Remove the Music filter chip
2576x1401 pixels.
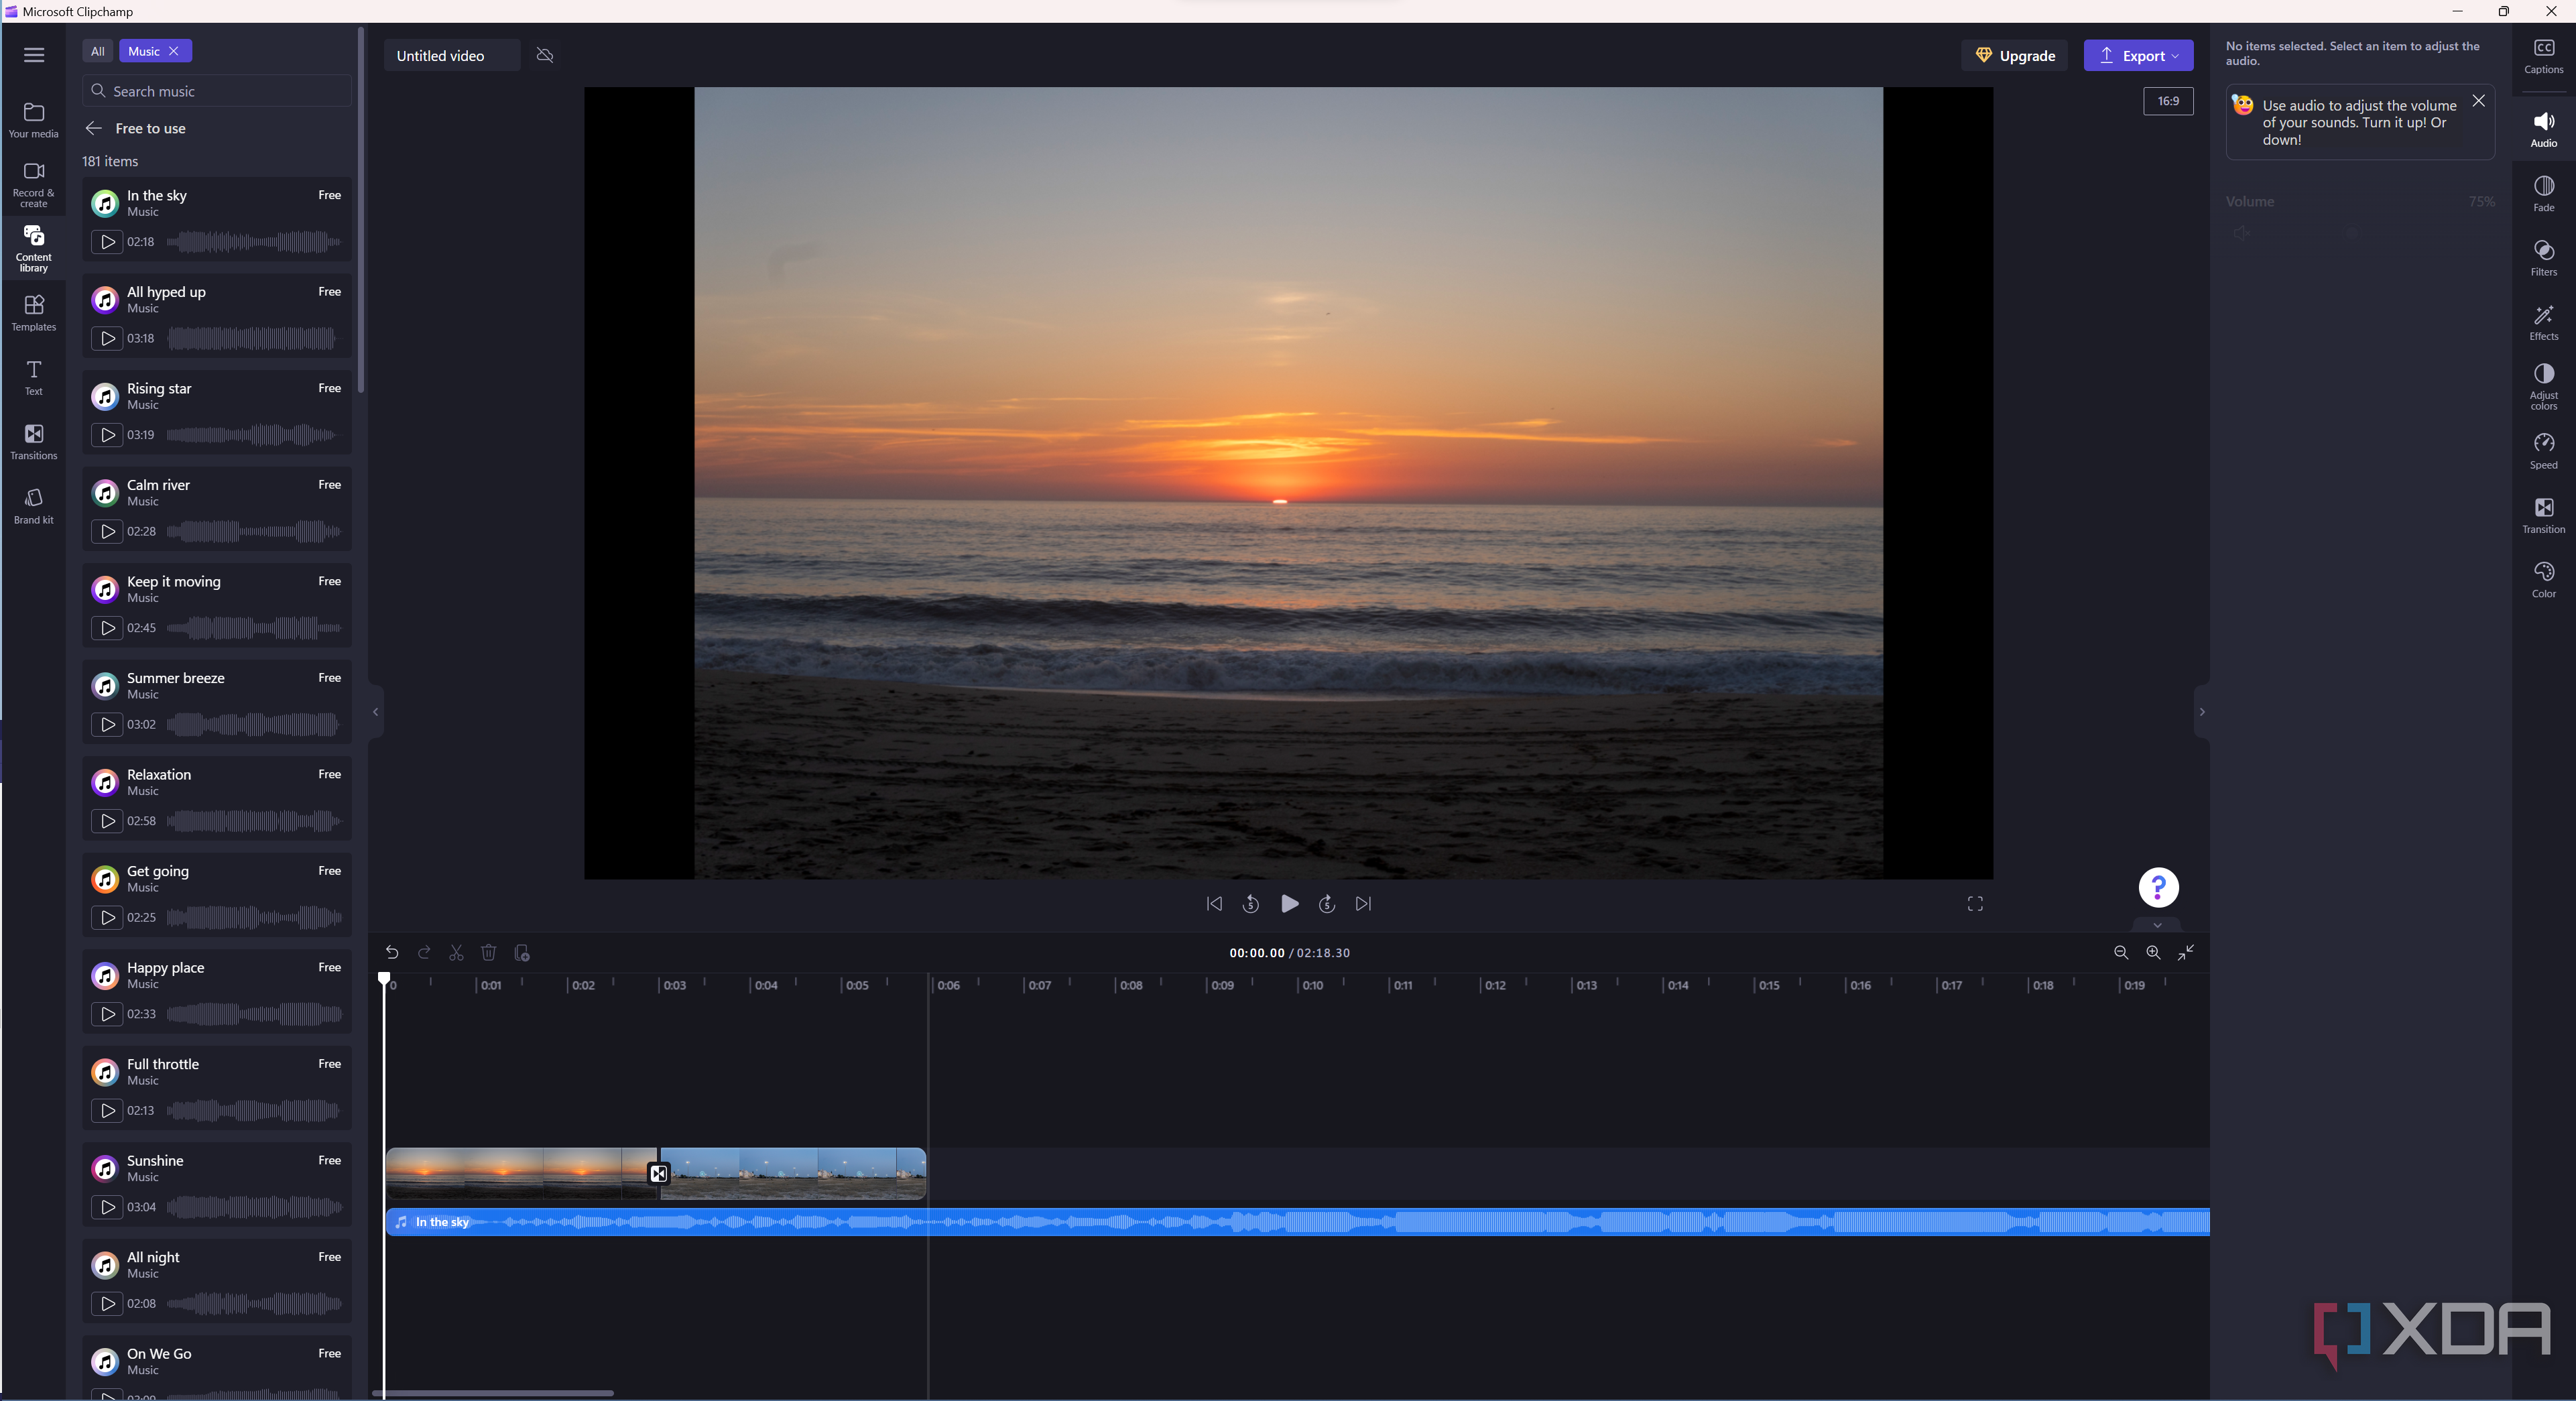[x=174, y=51]
